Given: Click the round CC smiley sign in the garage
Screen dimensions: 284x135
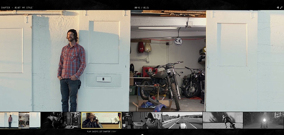Looking at the screenshot, I should coord(178,42).
